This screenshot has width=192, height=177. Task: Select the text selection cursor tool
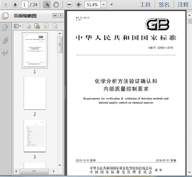pyautogui.click(x=47, y=5)
